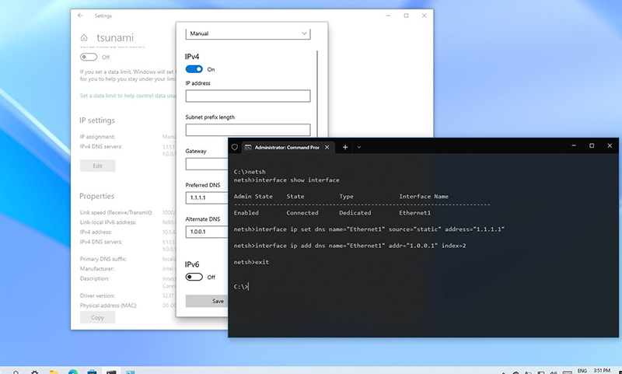
Task: Click the IP dialog vertical scrollbar
Action: tap(317, 93)
